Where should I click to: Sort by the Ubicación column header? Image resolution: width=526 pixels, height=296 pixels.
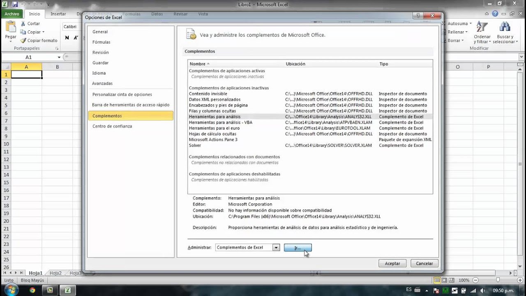click(x=331, y=64)
